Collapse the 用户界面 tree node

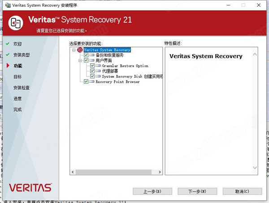tap(80, 61)
